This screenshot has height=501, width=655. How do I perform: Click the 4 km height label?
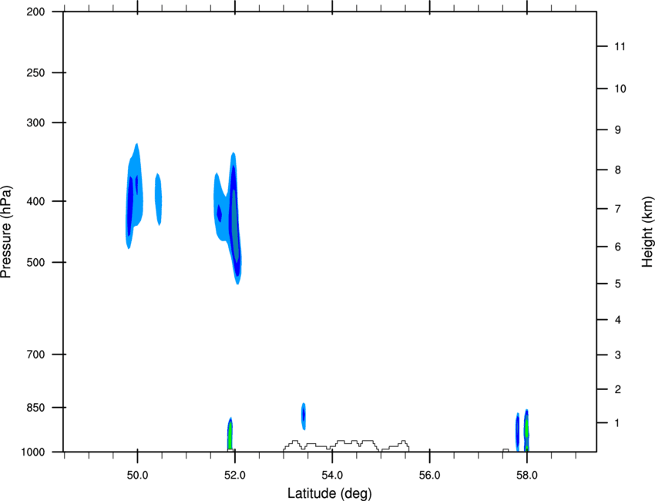click(x=618, y=320)
